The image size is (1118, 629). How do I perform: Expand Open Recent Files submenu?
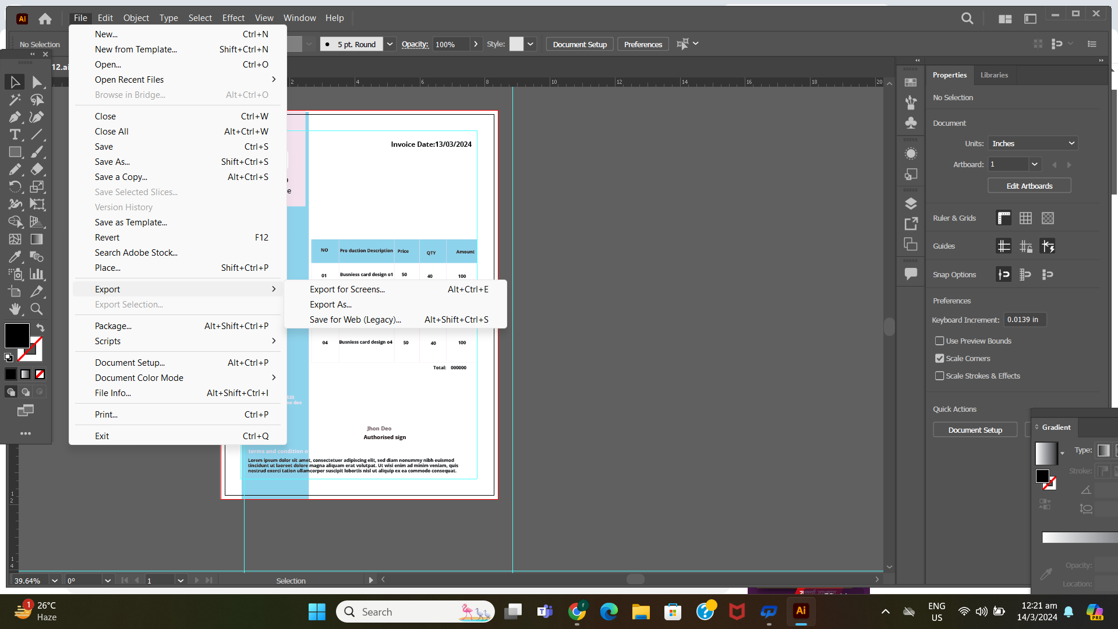177,80
